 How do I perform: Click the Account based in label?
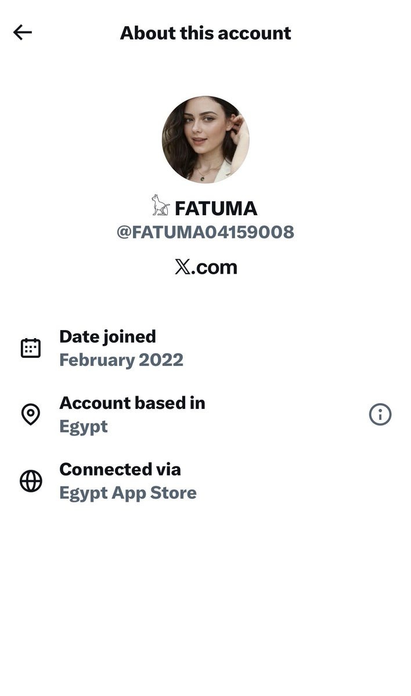click(132, 403)
